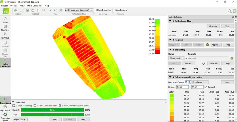Open the Reflectance Map [grayscale] dropdown

[79, 10]
